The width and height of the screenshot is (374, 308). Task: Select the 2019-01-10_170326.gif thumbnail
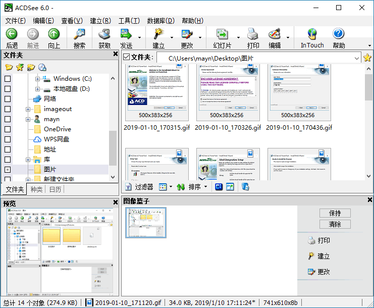pos(228,93)
